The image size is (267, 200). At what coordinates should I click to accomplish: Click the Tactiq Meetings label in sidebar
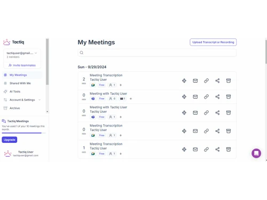pyautogui.click(x=18, y=121)
